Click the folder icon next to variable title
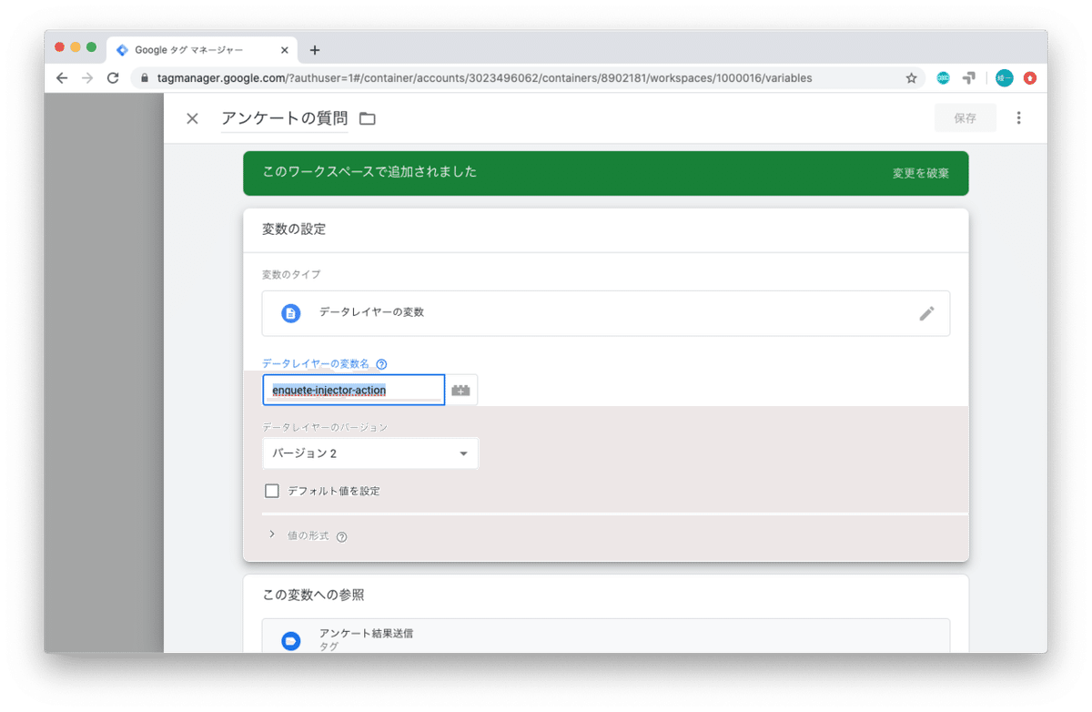 coord(368,118)
